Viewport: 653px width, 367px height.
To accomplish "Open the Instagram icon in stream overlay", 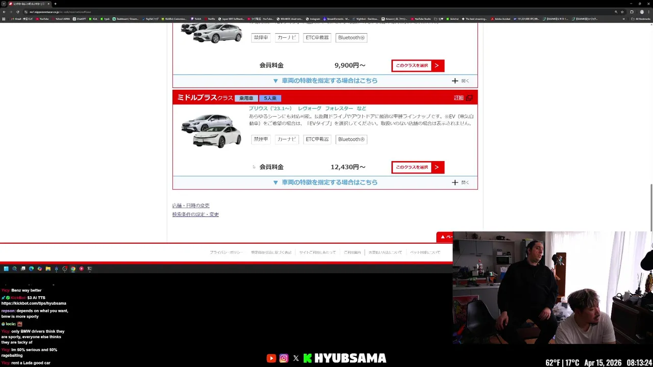I will click(x=284, y=358).
